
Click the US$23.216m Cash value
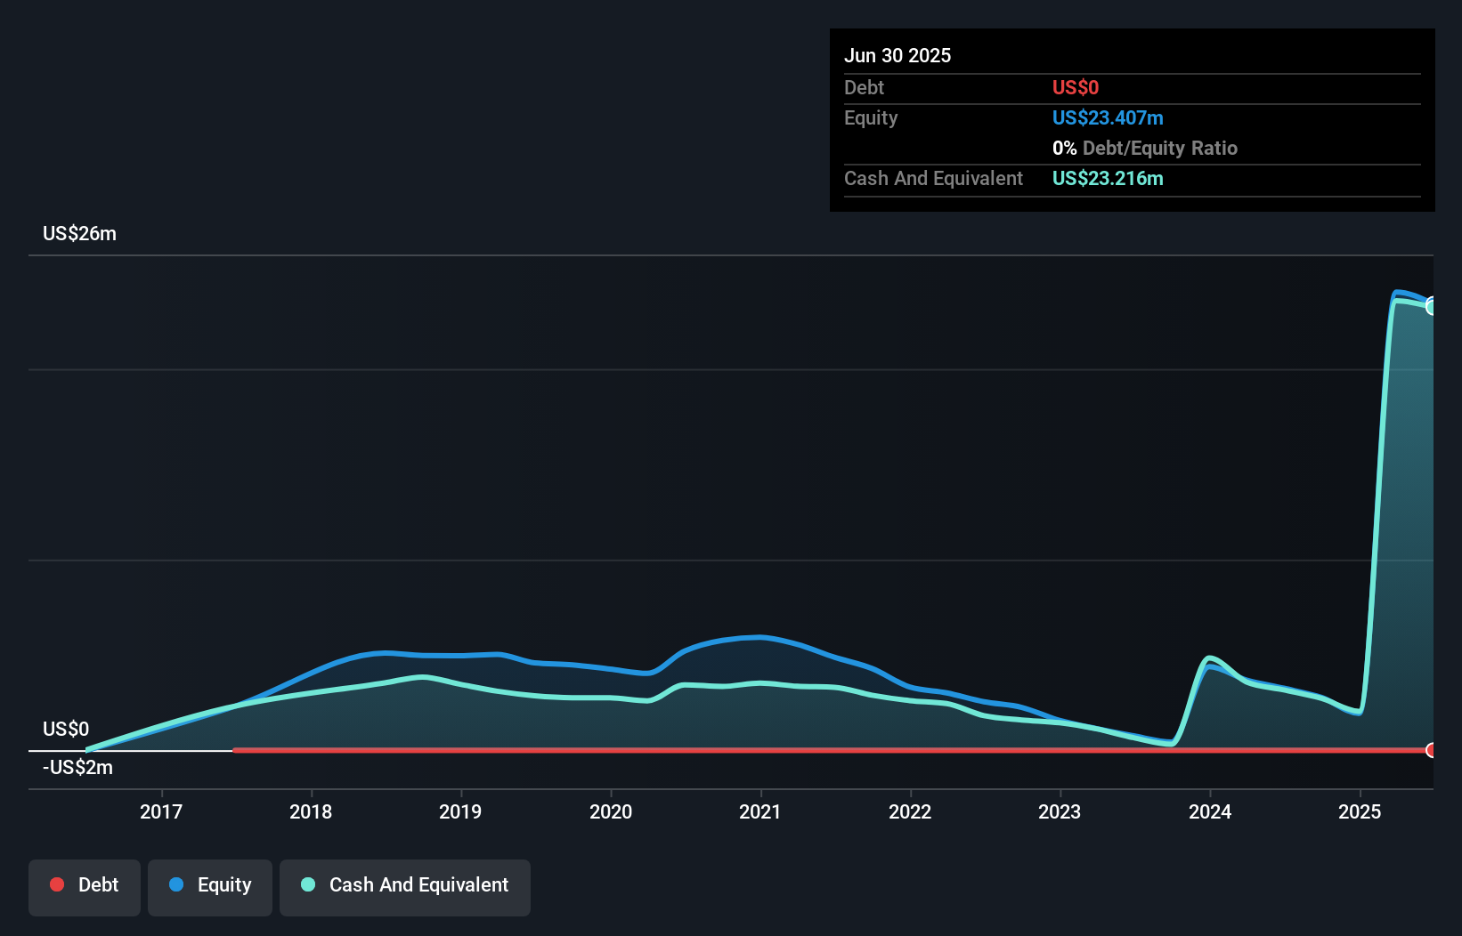pos(1108,179)
